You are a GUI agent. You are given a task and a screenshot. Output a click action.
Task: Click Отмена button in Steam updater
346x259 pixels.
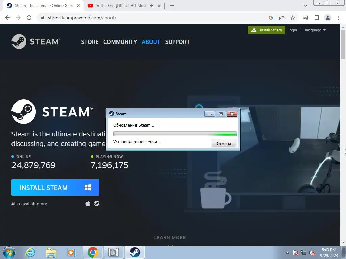coord(224,144)
